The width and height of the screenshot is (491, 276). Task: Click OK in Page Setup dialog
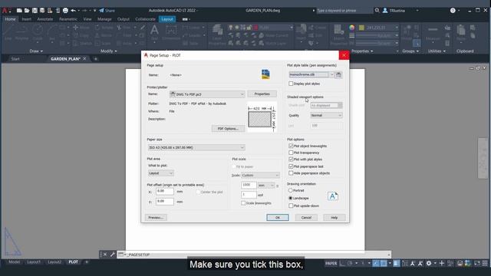tap(278, 218)
